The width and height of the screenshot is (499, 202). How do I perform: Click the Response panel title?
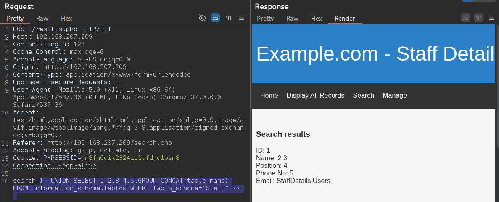272,6
